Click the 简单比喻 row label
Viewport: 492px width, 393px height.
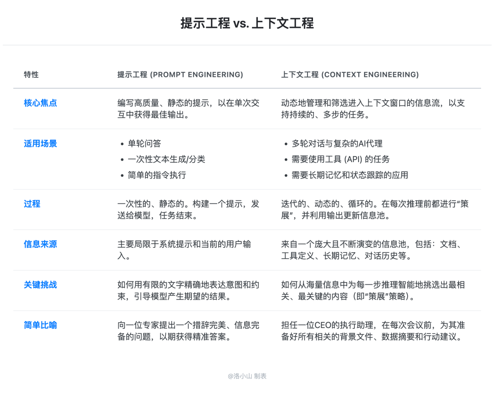click(x=40, y=325)
